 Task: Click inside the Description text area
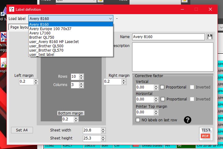[173, 57]
